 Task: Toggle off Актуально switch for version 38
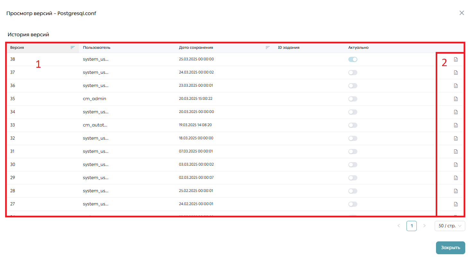pyautogui.click(x=353, y=59)
